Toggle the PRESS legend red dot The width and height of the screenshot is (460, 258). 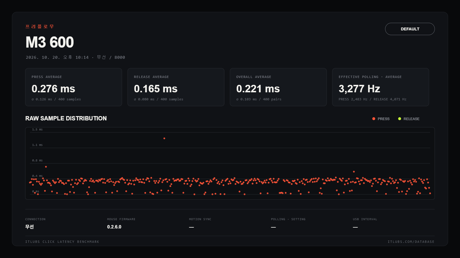point(374,119)
